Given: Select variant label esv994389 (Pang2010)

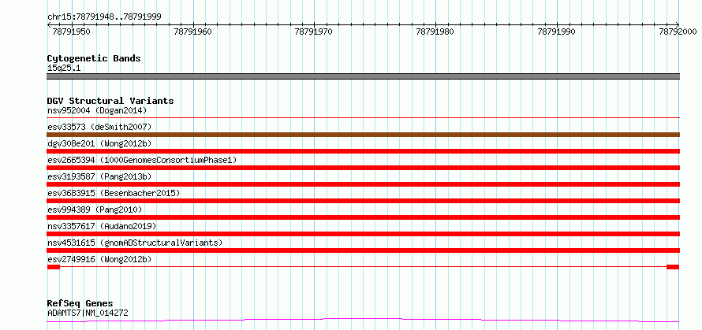Looking at the screenshot, I should pos(95,209).
